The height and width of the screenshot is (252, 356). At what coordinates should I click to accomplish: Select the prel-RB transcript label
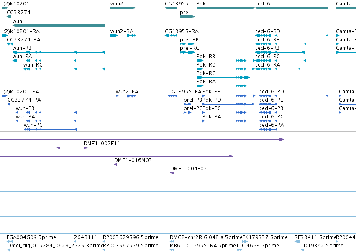point(189,40)
